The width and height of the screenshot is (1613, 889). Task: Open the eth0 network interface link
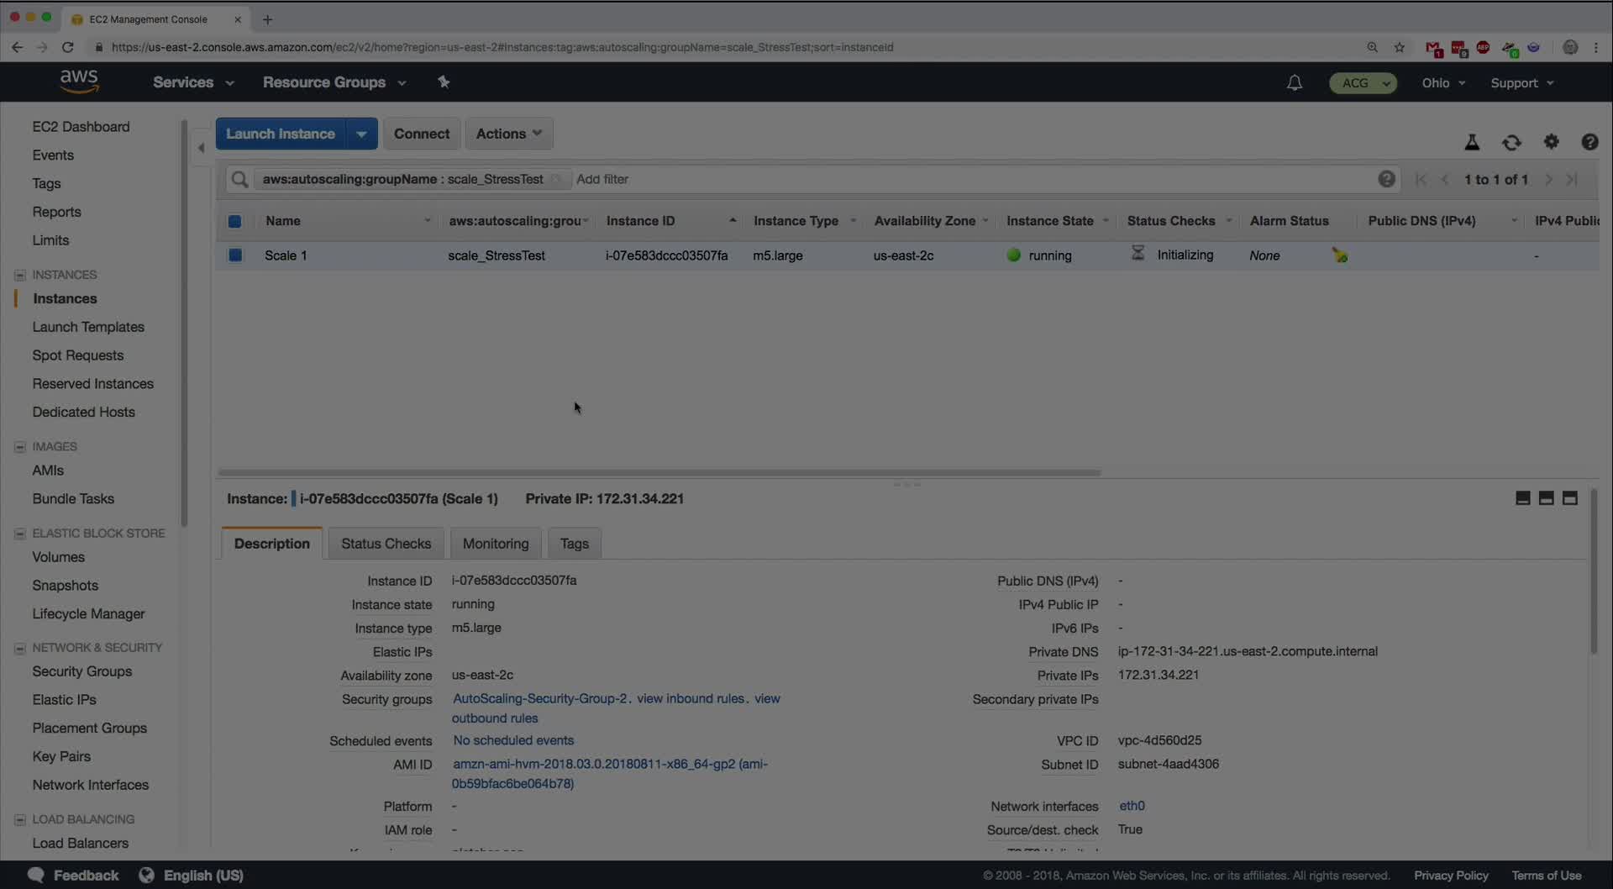pyautogui.click(x=1132, y=806)
